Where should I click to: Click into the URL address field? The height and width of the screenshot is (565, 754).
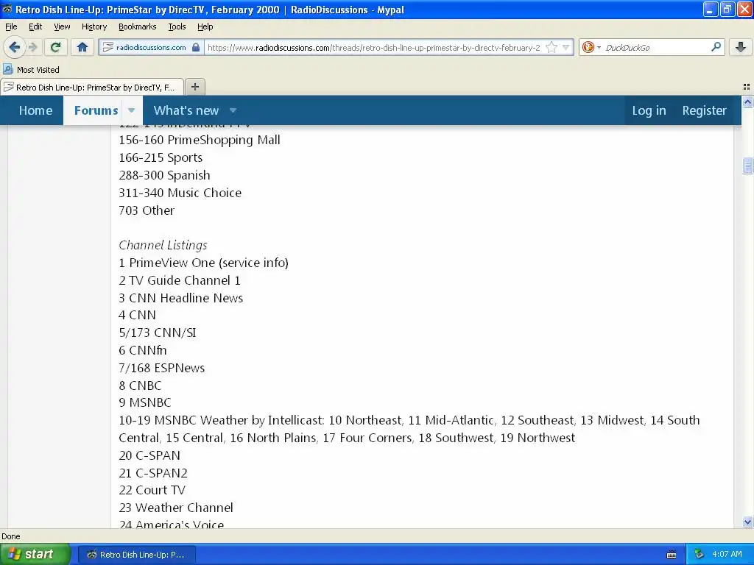tap(373, 47)
